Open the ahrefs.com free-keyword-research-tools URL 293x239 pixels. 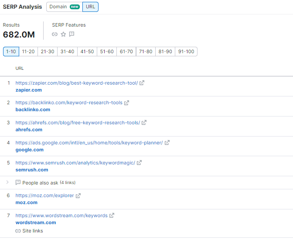click(x=78, y=123)
